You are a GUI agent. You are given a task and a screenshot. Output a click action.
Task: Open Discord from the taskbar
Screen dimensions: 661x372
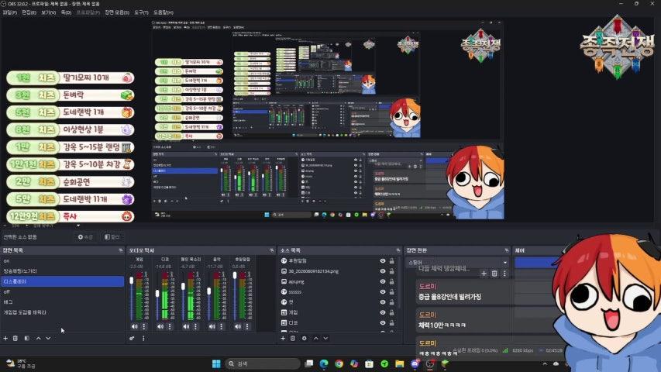click(415, 363)
